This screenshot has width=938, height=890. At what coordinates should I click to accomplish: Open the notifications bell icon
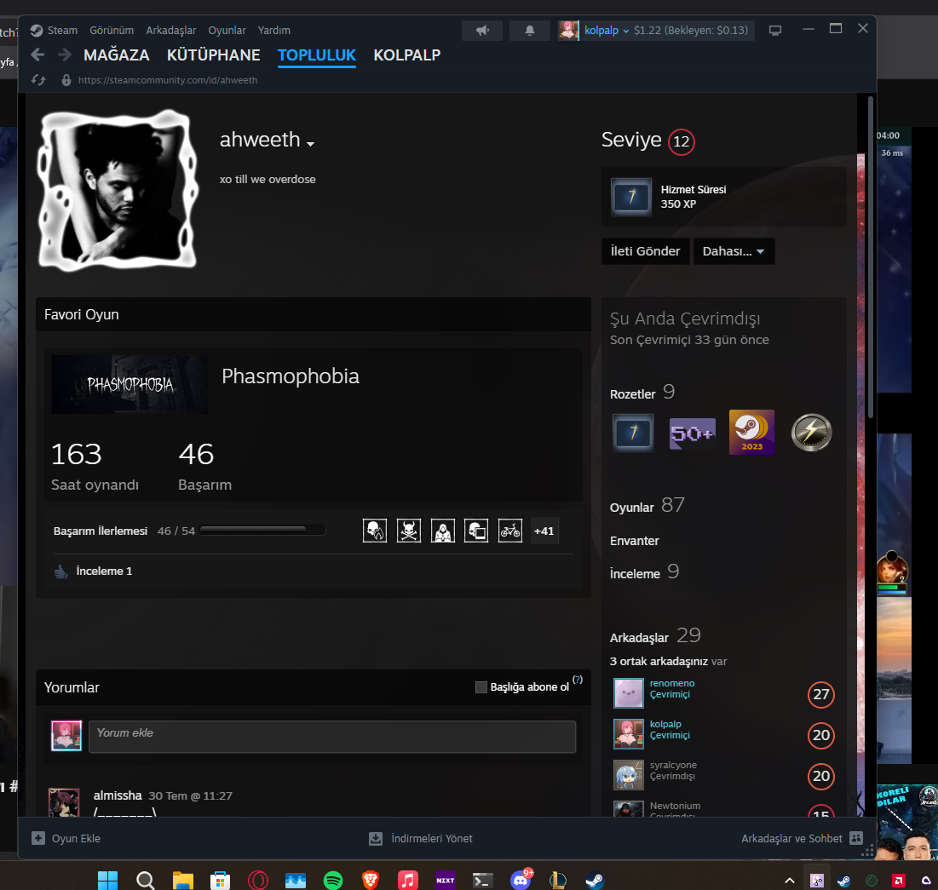coord(529,31)
